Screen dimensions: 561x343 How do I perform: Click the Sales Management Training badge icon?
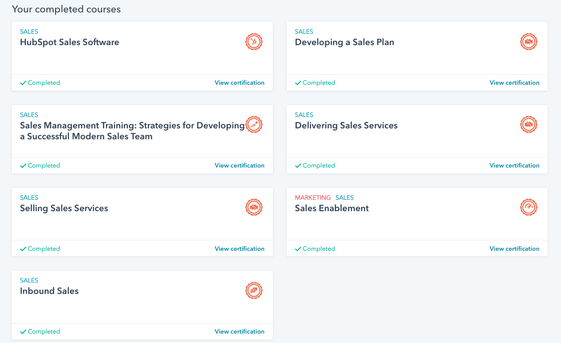253,124
